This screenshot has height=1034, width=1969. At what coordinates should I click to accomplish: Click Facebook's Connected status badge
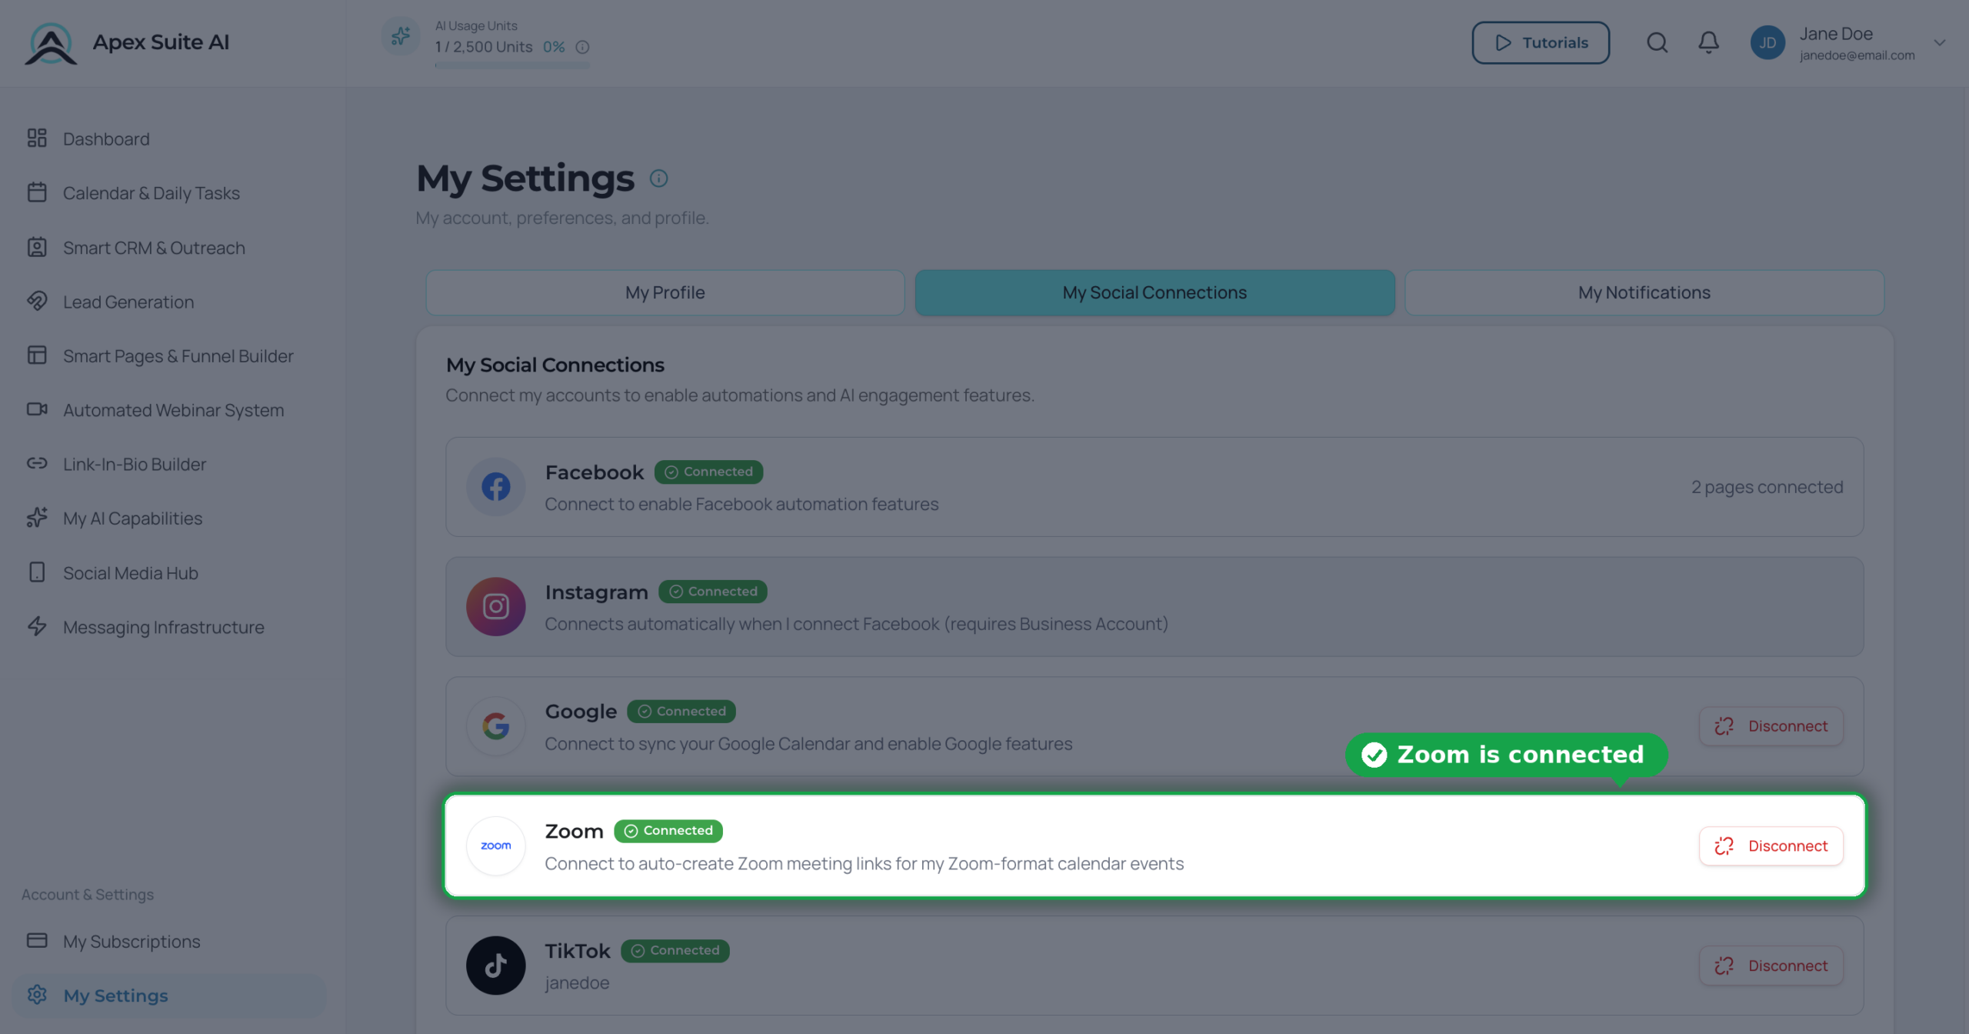[x=708, y=472]
